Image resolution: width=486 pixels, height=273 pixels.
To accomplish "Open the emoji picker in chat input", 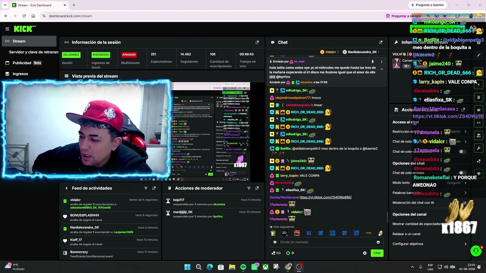I will (x=378, y=242).
